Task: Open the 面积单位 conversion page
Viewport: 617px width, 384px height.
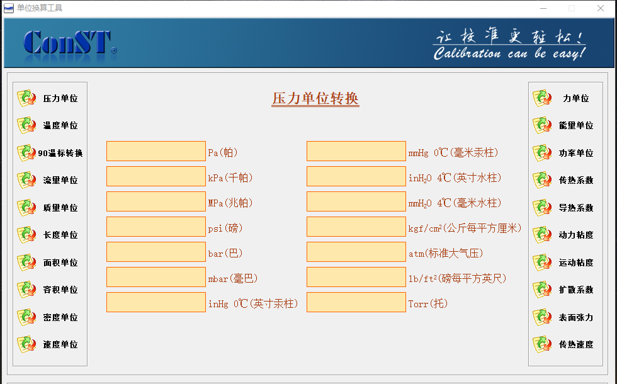Action: [60, 263]
